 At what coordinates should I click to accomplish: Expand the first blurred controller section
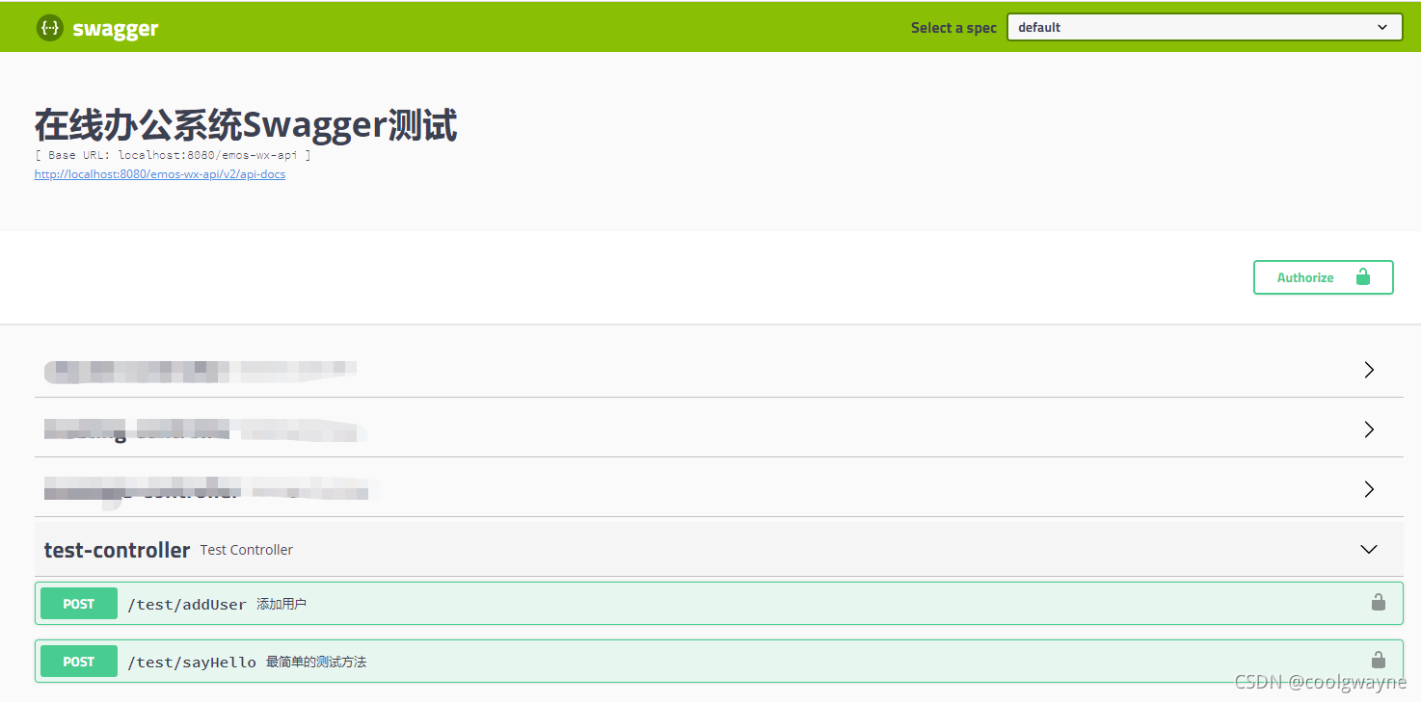[x=1369, y=370]
